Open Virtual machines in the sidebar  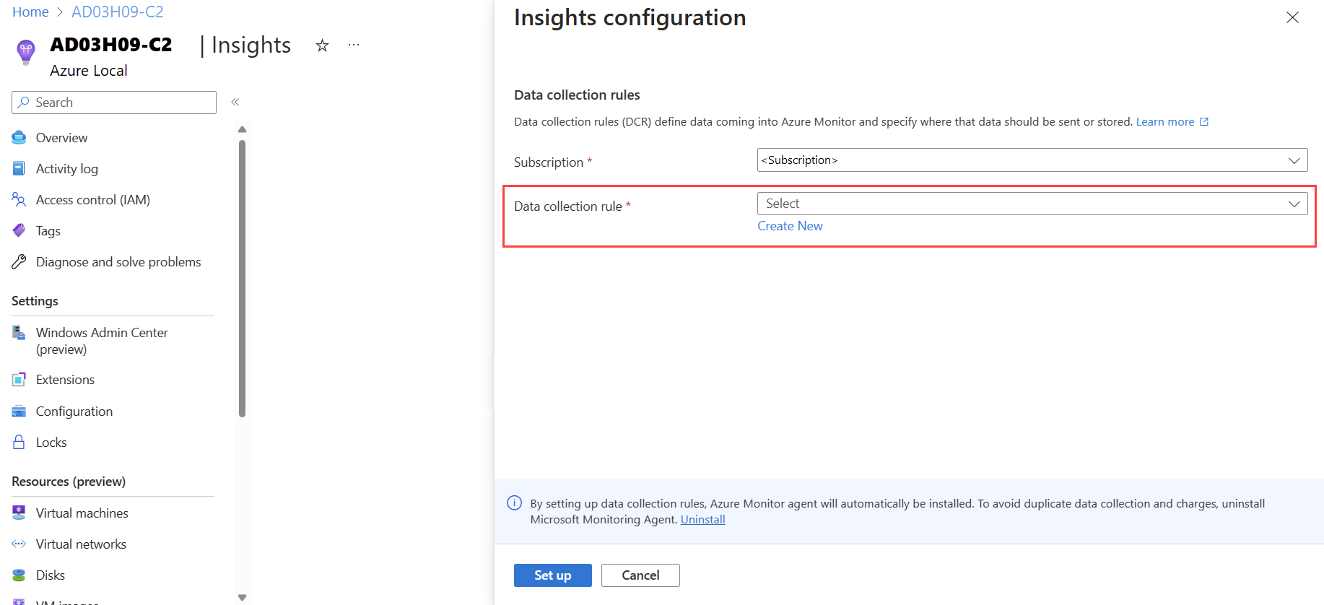tap(82, 513)
